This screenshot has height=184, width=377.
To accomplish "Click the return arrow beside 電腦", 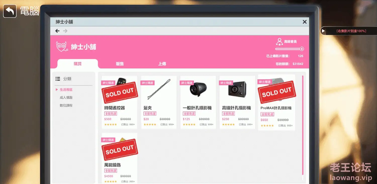I will tap(10, 11).
